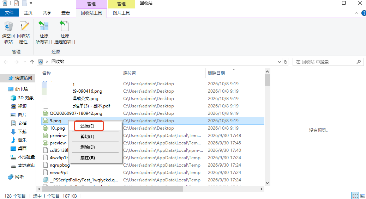Click the QQ20260907-180942.png file icon
This screenshot has width=366, height=199.
45,113
